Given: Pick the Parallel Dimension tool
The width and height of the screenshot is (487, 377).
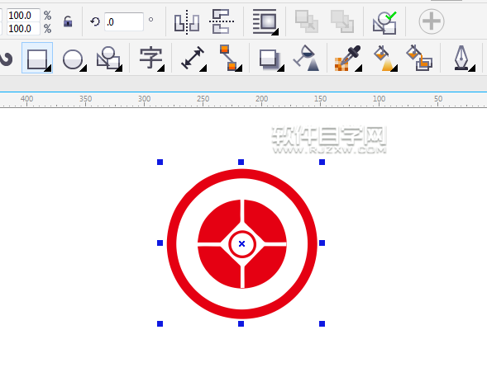Looking at the screenshot, I should click(x=193, y=59).
